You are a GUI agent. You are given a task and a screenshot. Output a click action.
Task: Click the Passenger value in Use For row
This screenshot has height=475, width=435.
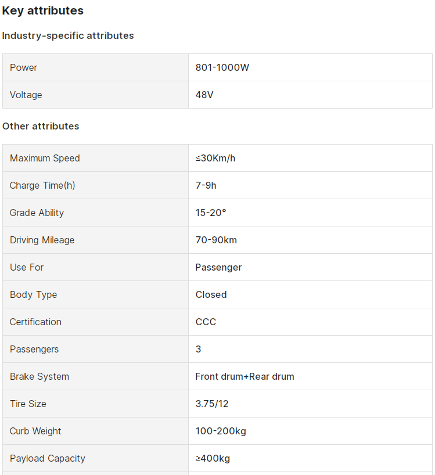click(x=218, y=267)
